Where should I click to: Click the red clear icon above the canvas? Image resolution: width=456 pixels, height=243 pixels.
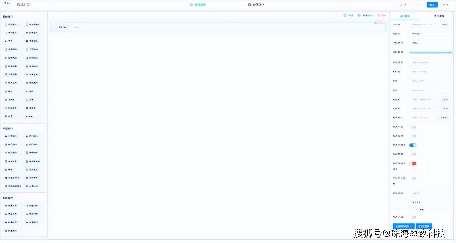click(x=379, y=16)
